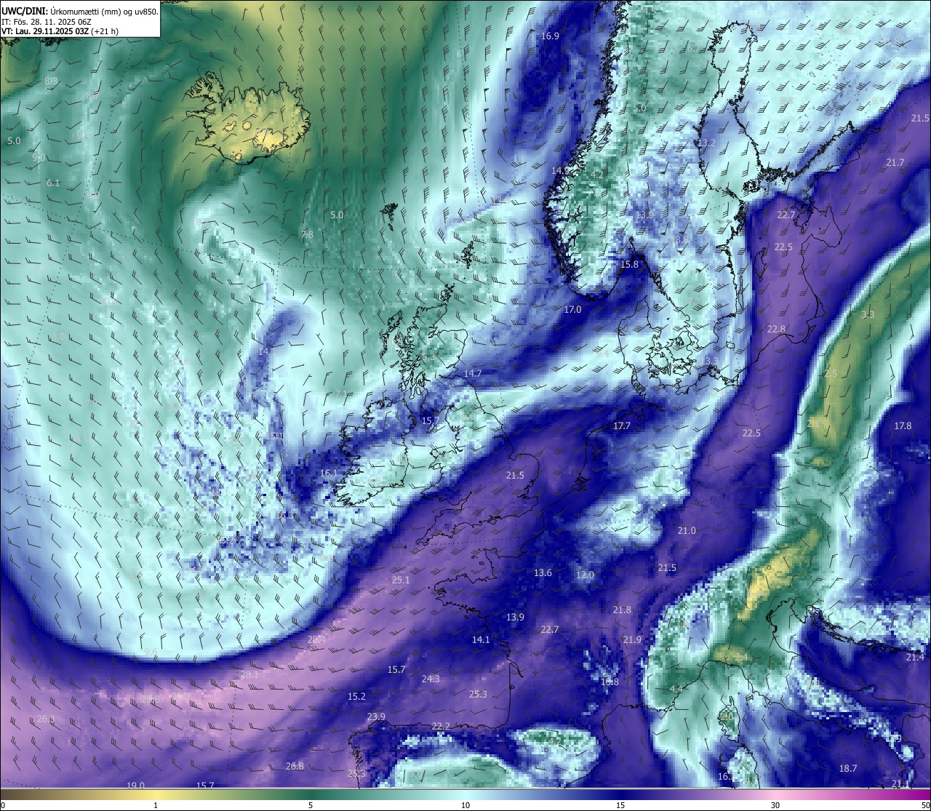The height and width of the screenshot is (811, 931).
Task: Click the 19.0 value at the bottom left
Action: click(x=136, y=786)
